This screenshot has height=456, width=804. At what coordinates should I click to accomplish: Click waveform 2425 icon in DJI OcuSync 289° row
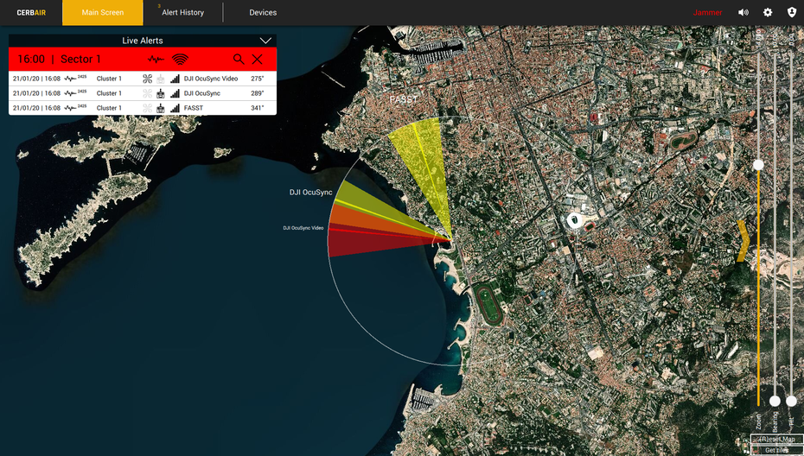(x=75, y=93)
